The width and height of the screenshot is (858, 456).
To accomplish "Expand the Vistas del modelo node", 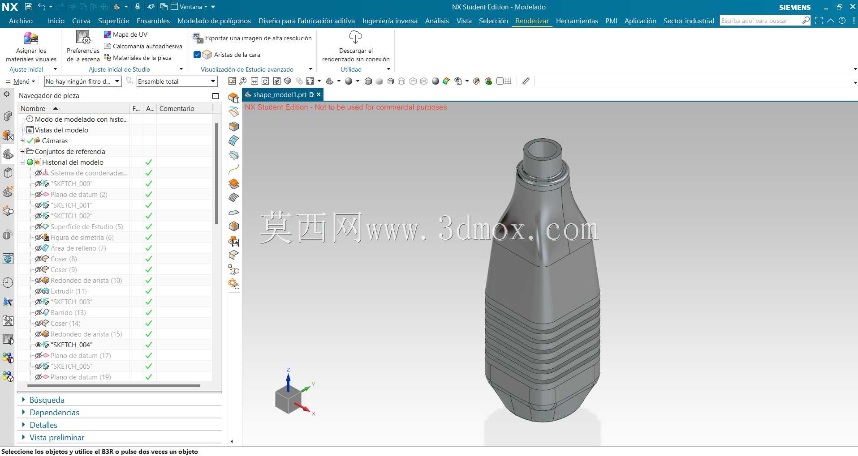I will pos(22,130).
